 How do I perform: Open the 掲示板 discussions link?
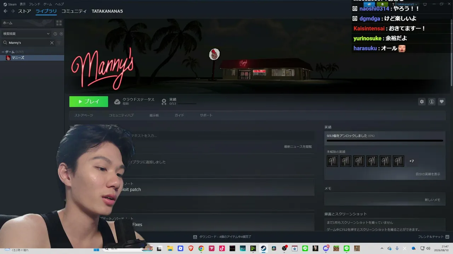tap(154, 115)
